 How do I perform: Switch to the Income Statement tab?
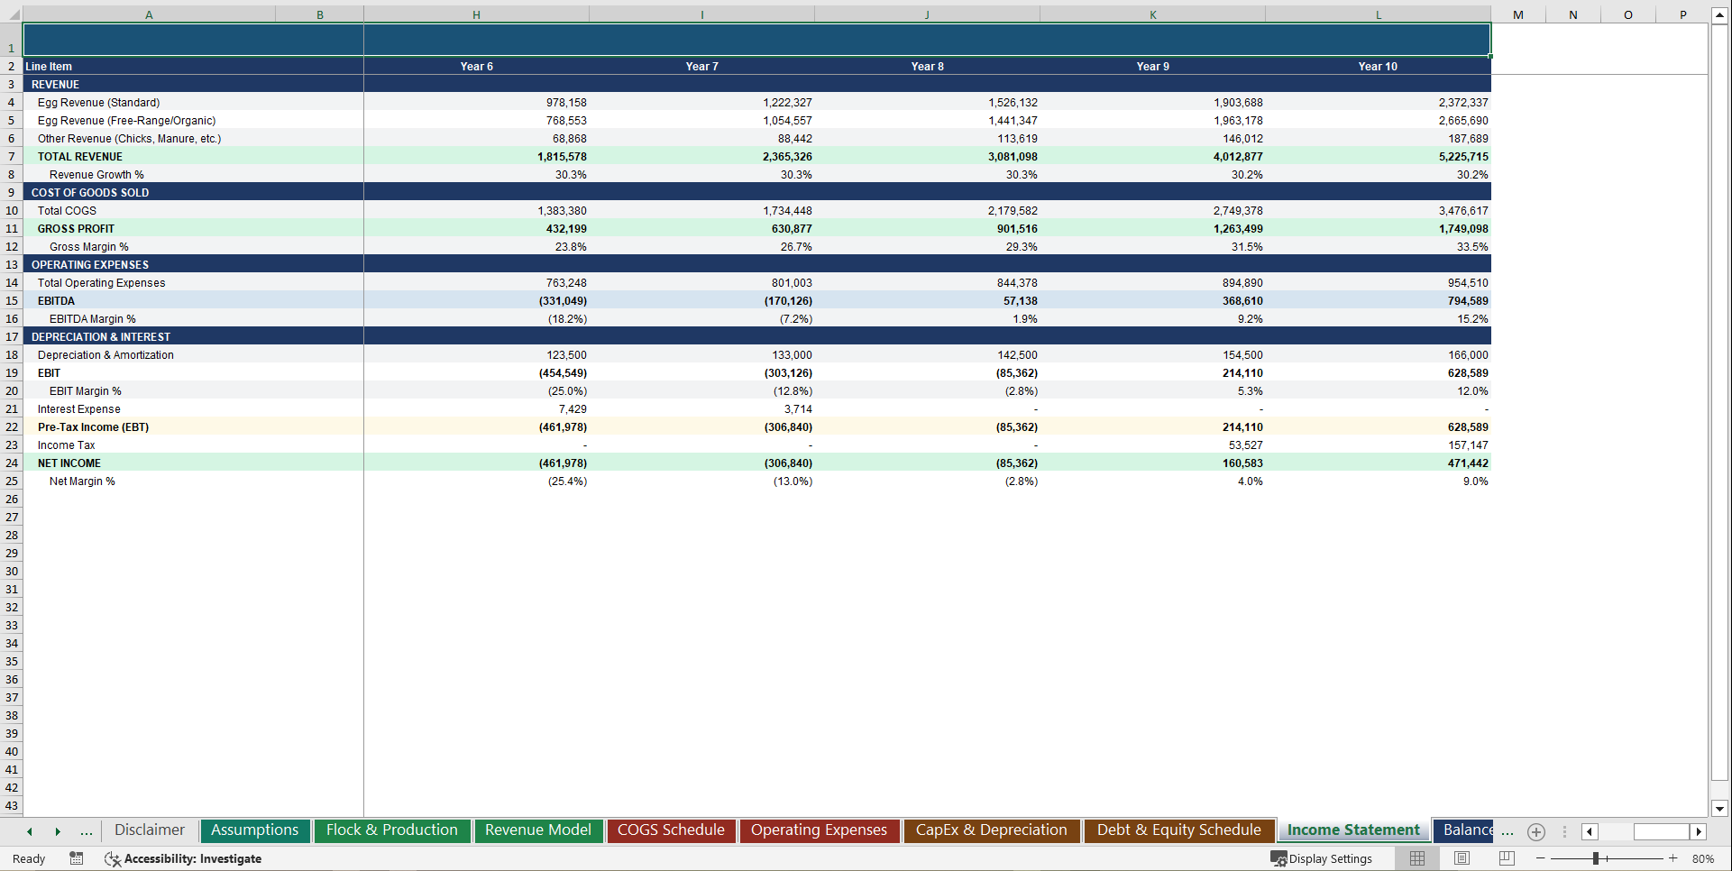(x=1352, y=830)
